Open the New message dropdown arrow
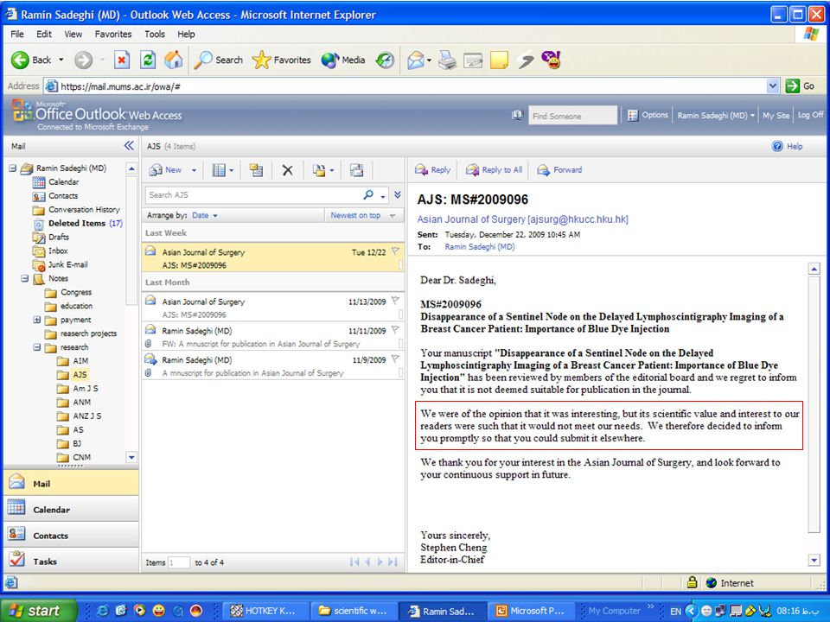Screen dimensions: 830x622 [194, 170]
